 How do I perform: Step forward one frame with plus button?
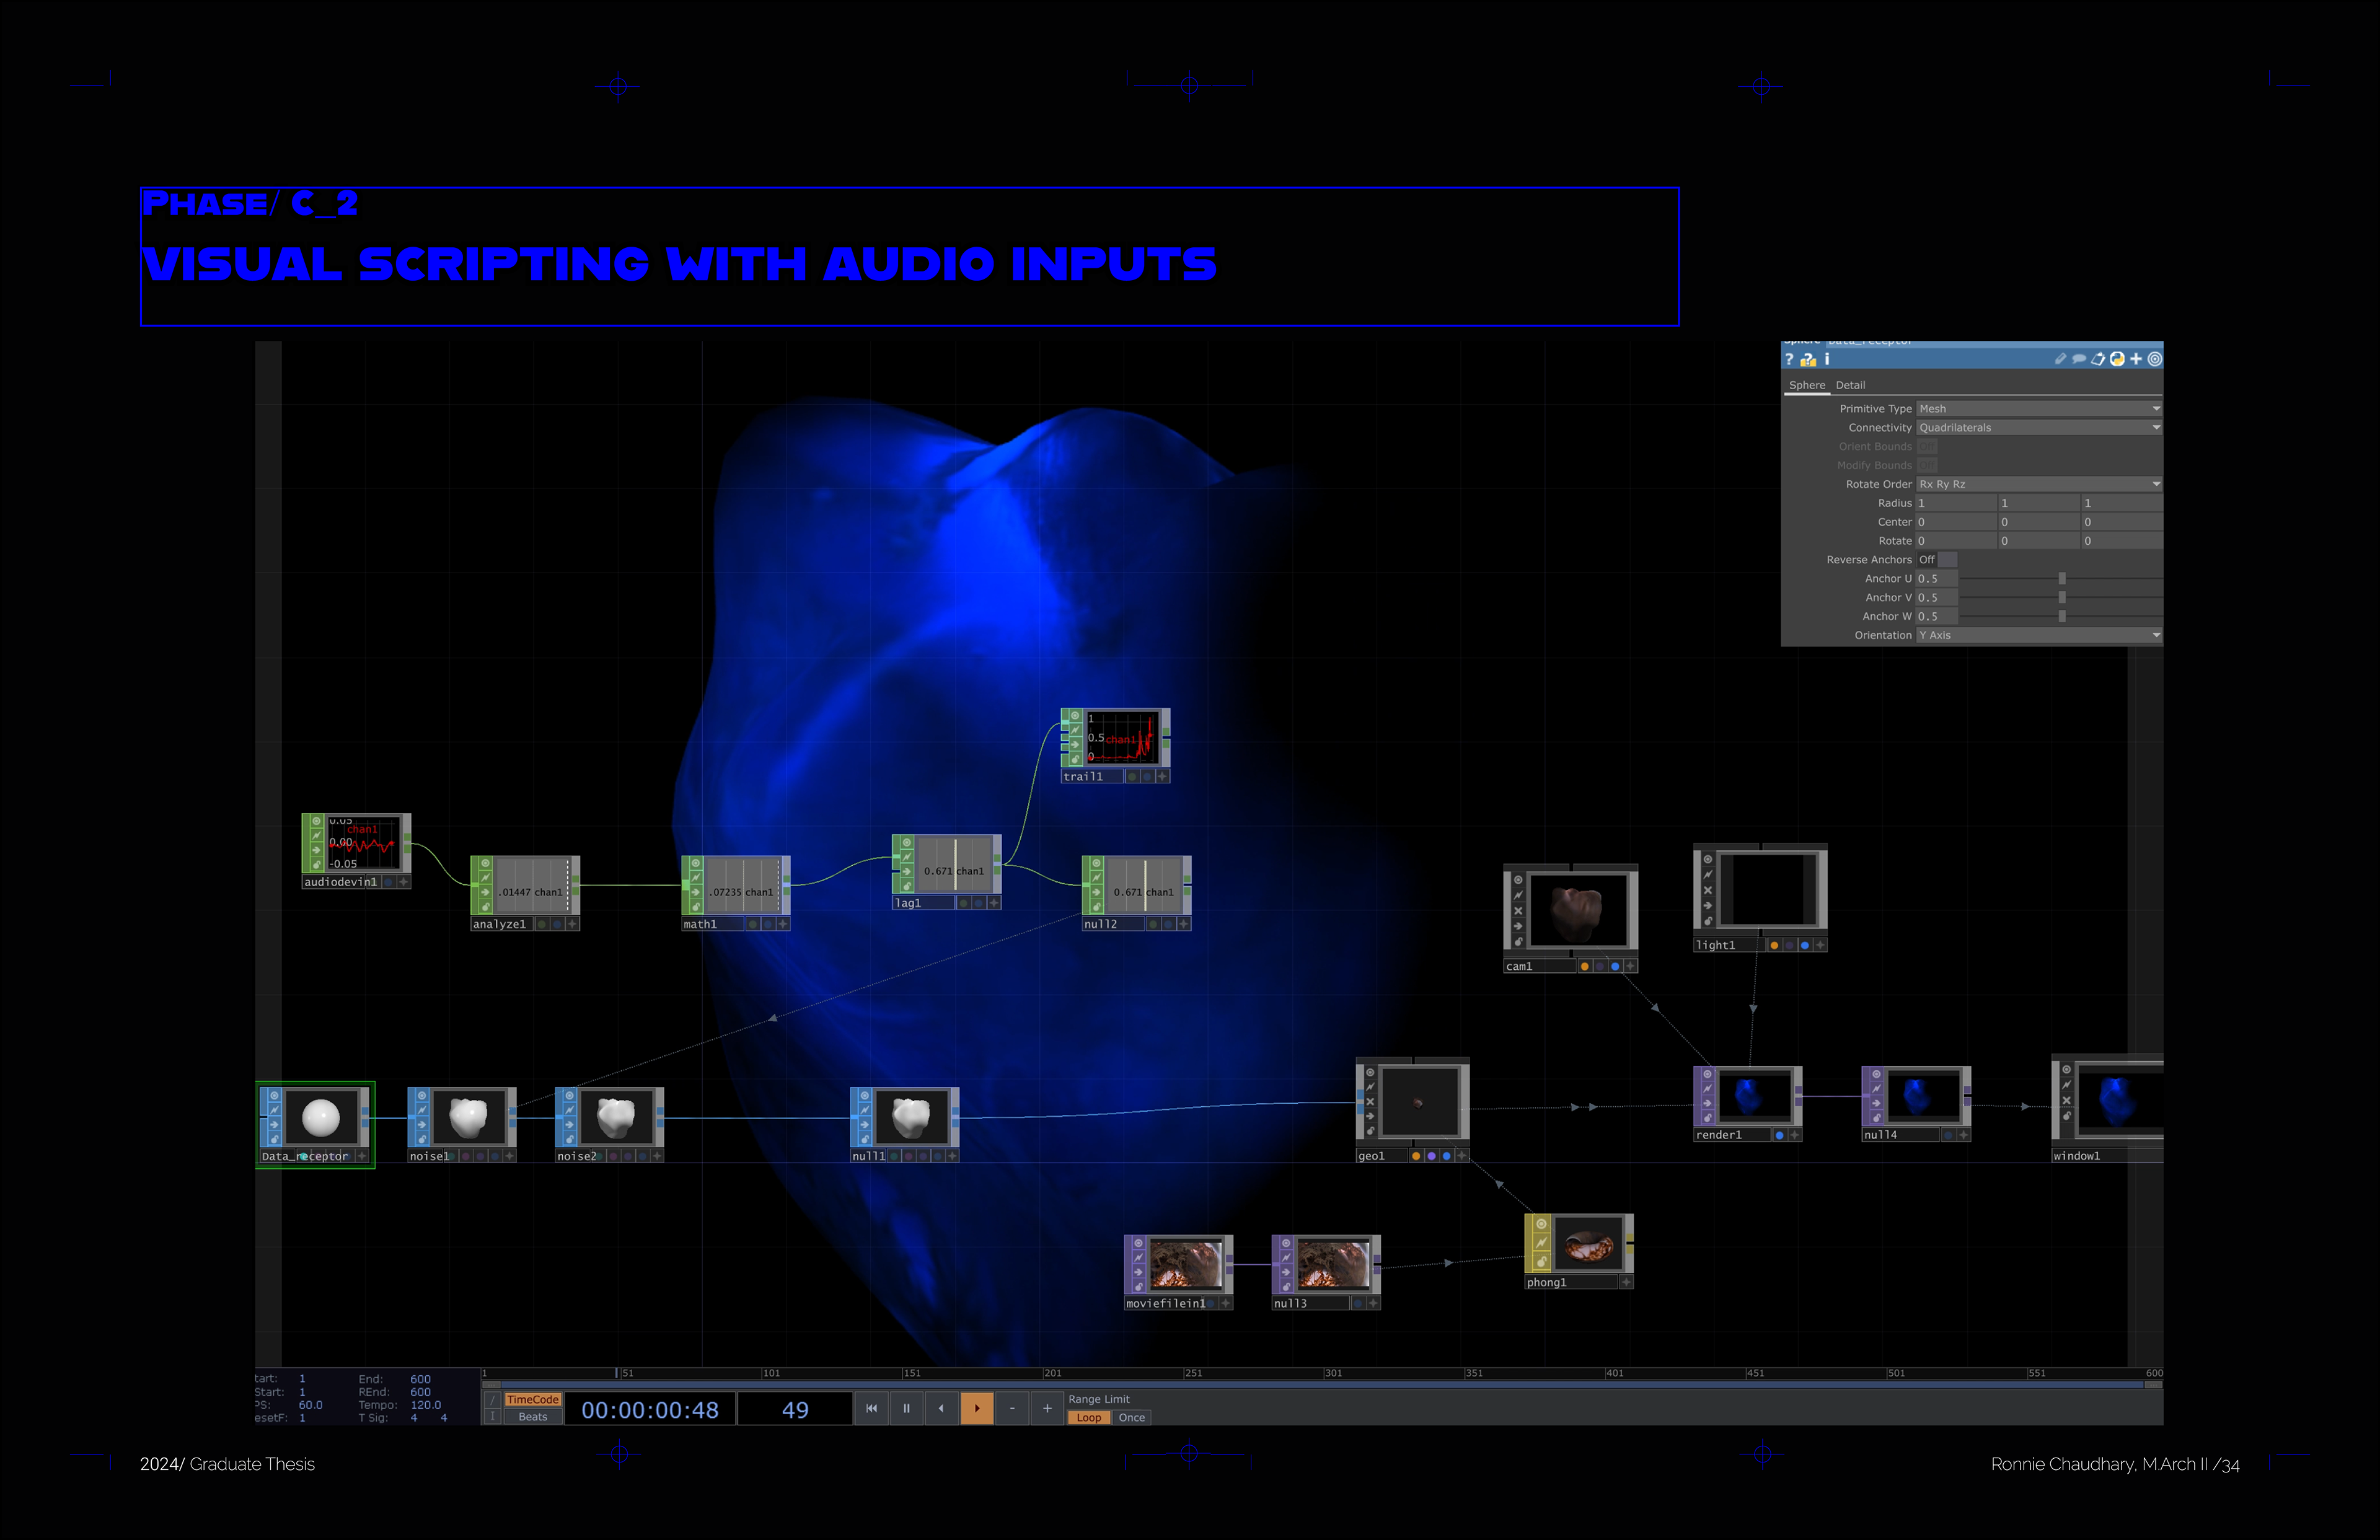[x=1047, y=1408]
